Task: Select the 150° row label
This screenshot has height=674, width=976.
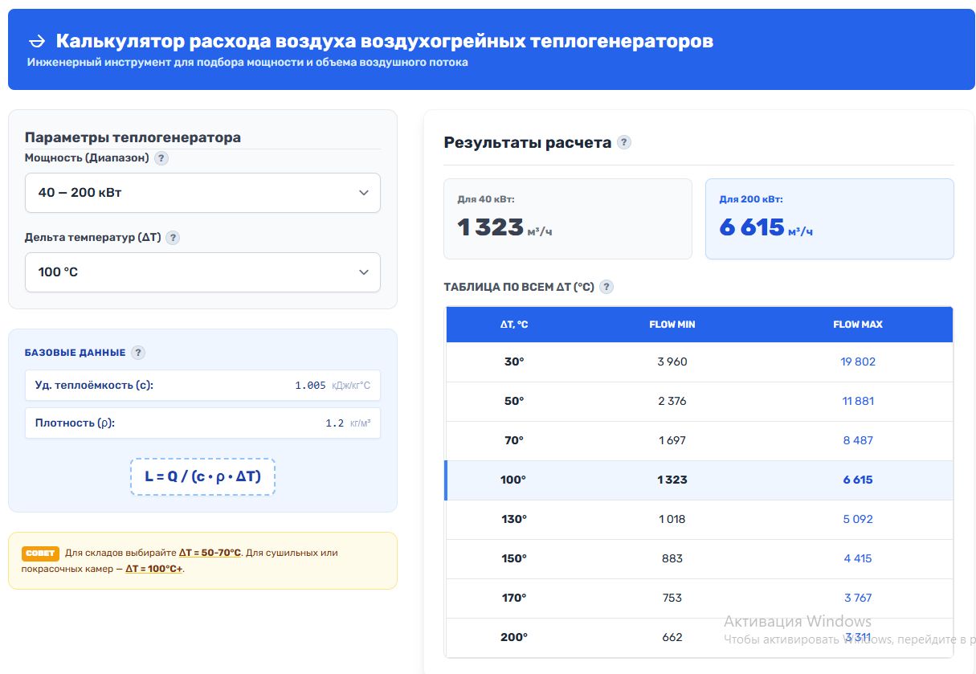Action: coord(514,558)
